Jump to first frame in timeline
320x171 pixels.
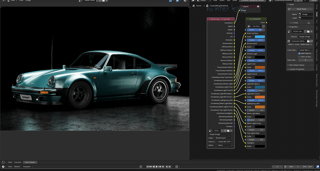pyautogui.click(x=147, y=167)
